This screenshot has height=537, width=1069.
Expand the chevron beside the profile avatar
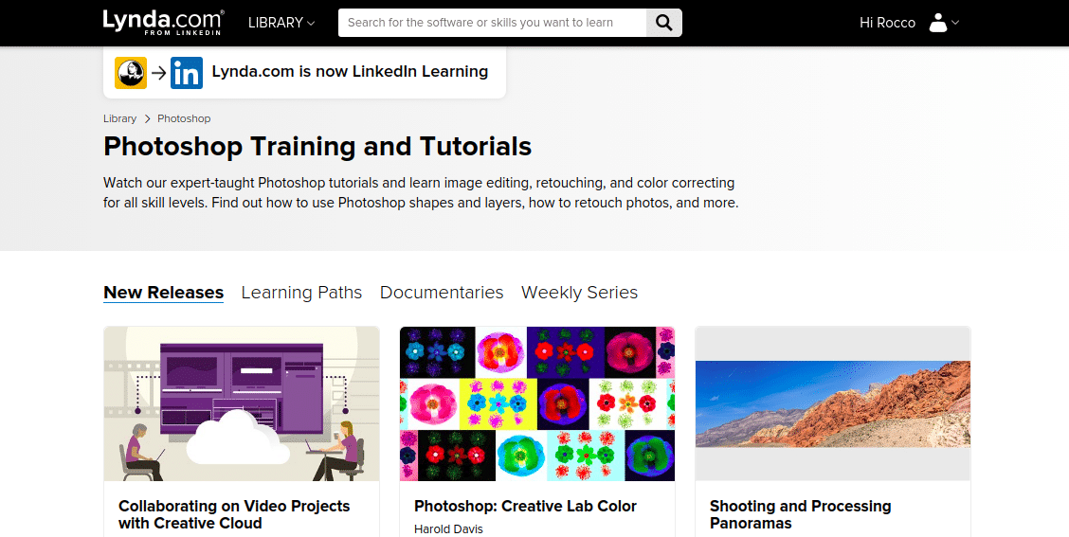coord(955,23)
